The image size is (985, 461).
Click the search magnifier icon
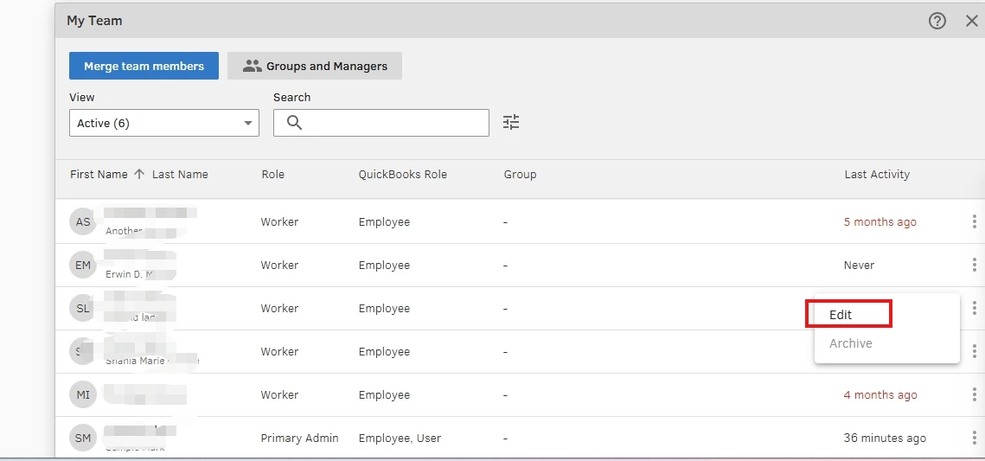coord(294,123)
